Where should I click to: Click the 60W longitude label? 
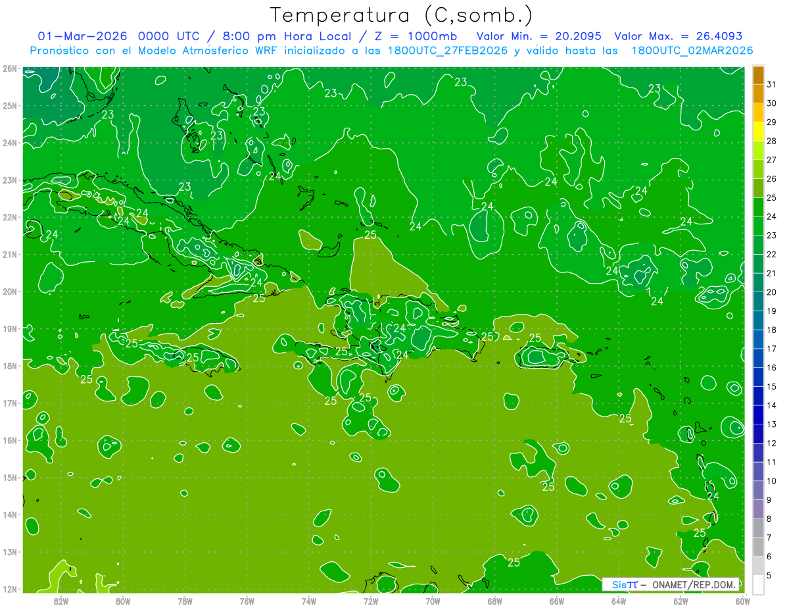(x=743, y=601)
